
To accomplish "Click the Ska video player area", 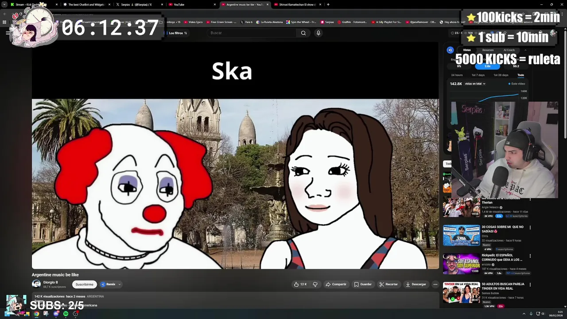I will [x=235, y=156].
